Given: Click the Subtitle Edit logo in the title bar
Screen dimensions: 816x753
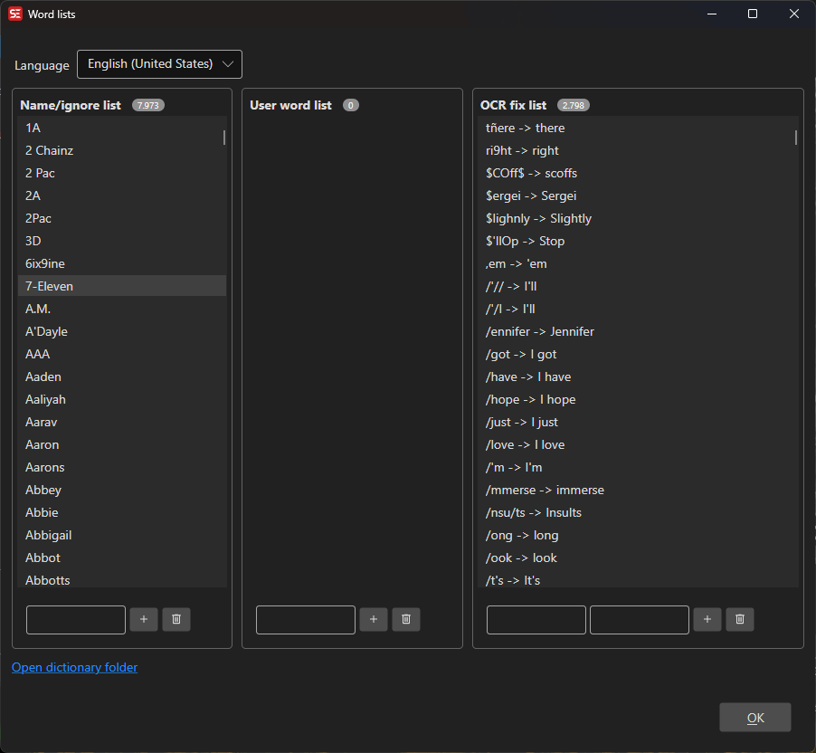Looking at the screenshot, I should point(14,14).
